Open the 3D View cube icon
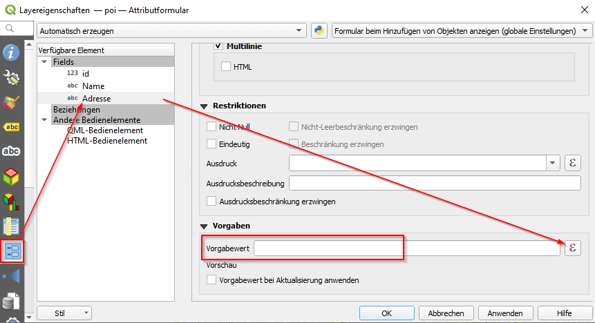 11,177
